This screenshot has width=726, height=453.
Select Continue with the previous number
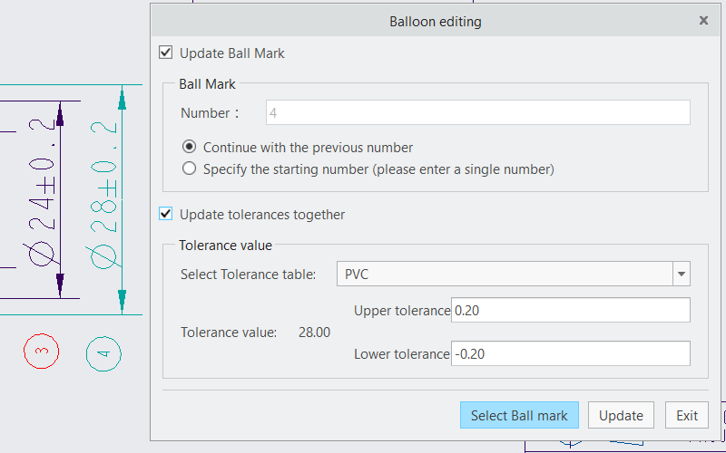pyautogui.click(x=189, y=147)
